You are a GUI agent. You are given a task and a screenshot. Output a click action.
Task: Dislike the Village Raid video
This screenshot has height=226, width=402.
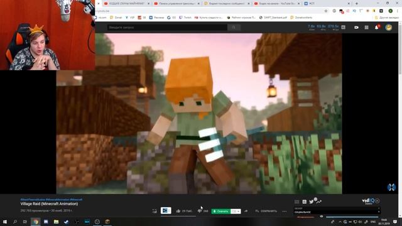203,211
